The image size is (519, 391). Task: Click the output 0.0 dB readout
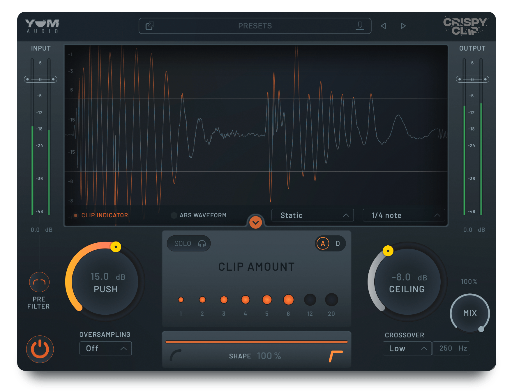[474, 230]
